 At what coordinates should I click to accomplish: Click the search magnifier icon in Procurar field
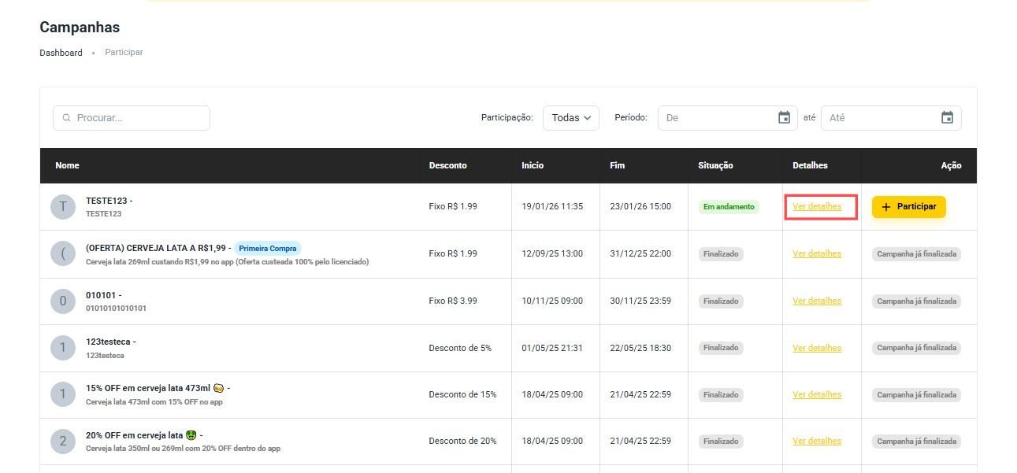click(67, 118)
